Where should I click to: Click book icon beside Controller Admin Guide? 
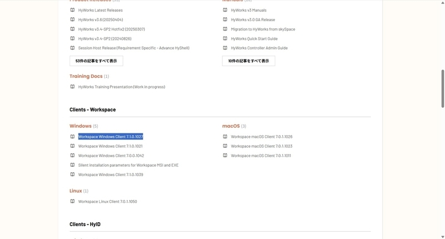coord(225,48)
